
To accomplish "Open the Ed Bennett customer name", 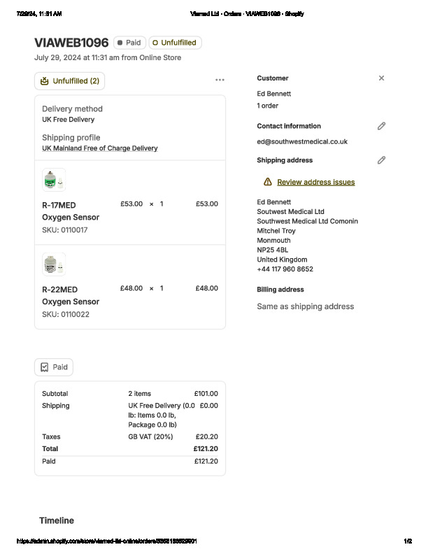I will 273,94.
